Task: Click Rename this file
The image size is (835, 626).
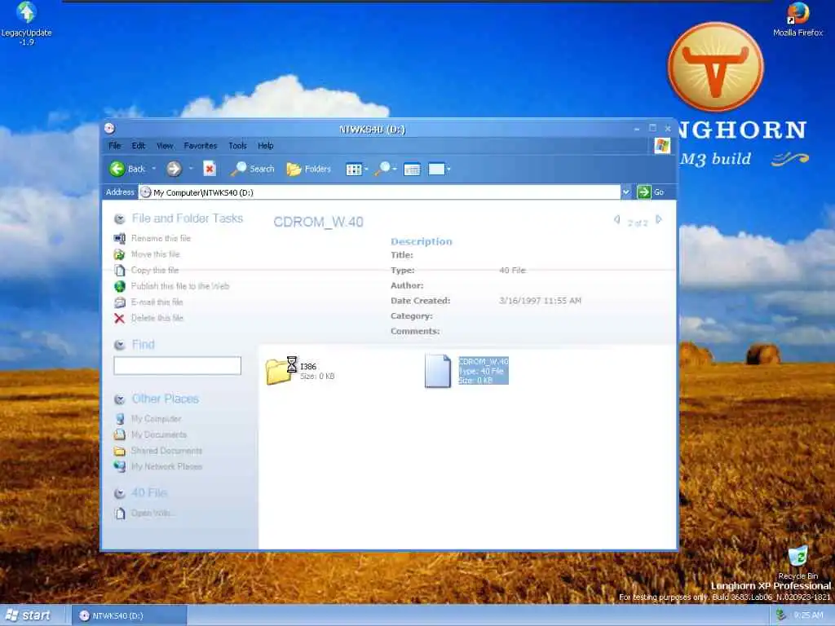Action: pos(161,239)
